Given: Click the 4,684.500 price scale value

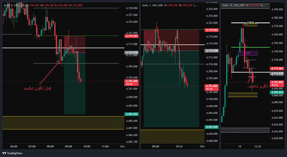Looking at the screenshot, I should point(132,135).
